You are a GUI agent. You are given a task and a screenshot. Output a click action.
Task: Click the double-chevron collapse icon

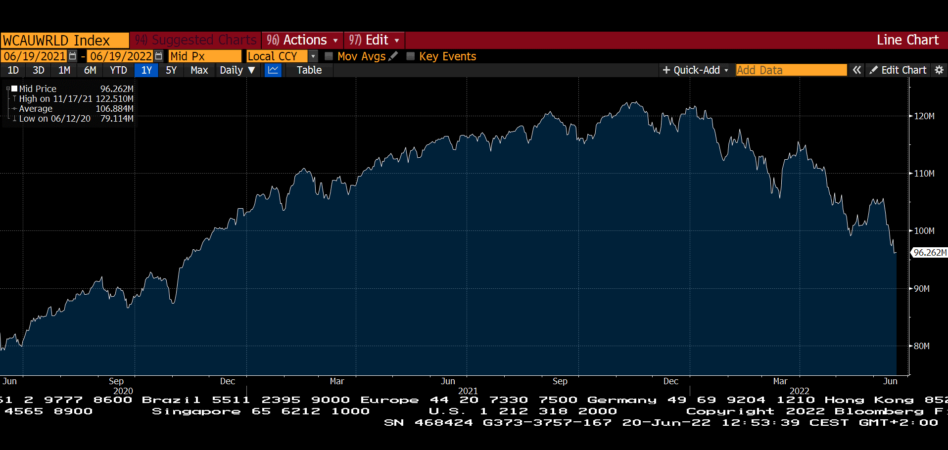click(x=857, y=70)
